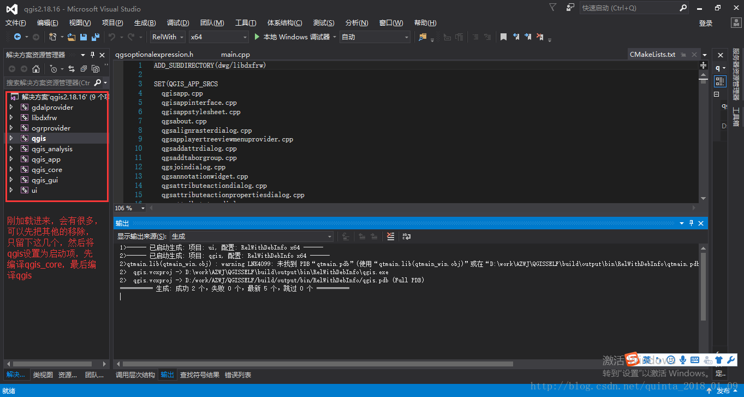Toggle categorized view in right properties panel
This screenshot has height=397, width=744.
coord(721,81)
